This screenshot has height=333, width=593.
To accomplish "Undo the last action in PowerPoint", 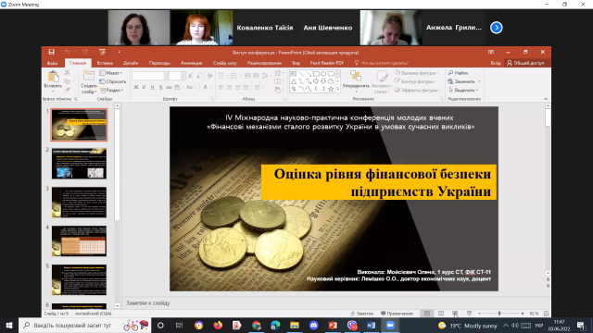I will (68, 52).
